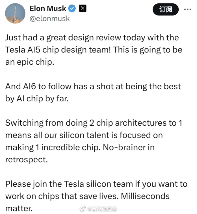Click the word 'Milliseconds'

(145, 196)
